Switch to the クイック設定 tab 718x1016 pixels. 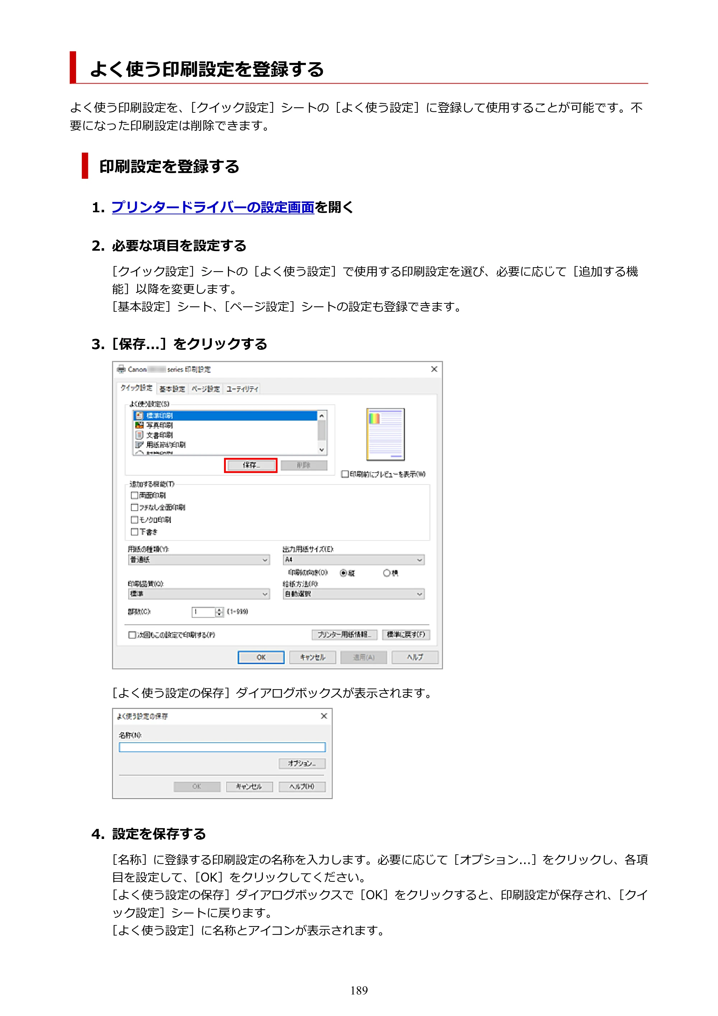coord(137,388)
